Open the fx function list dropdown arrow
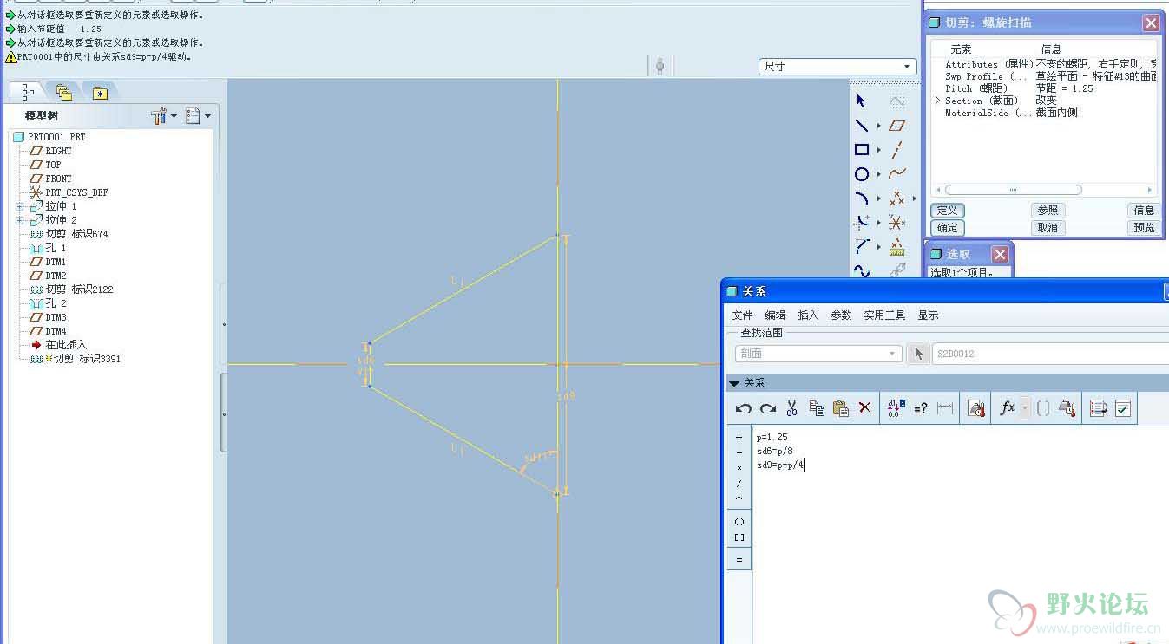Image resolution: width=1169 pixels, height=644 pixels. [x=1025, y=408]
